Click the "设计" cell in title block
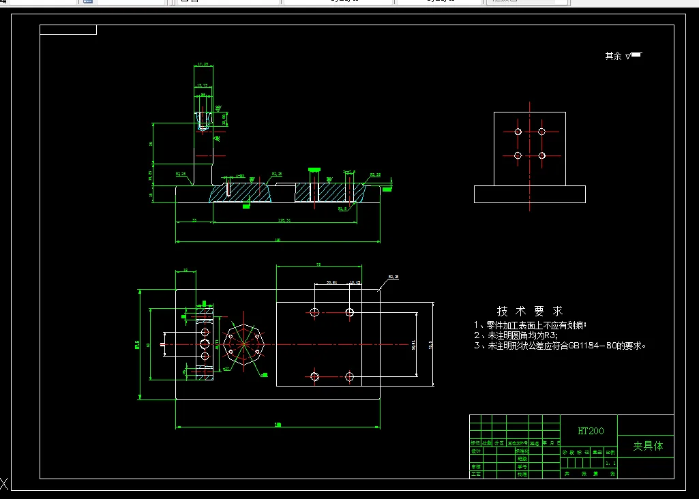The image size is (699, 499). click(x=475, y=451)
